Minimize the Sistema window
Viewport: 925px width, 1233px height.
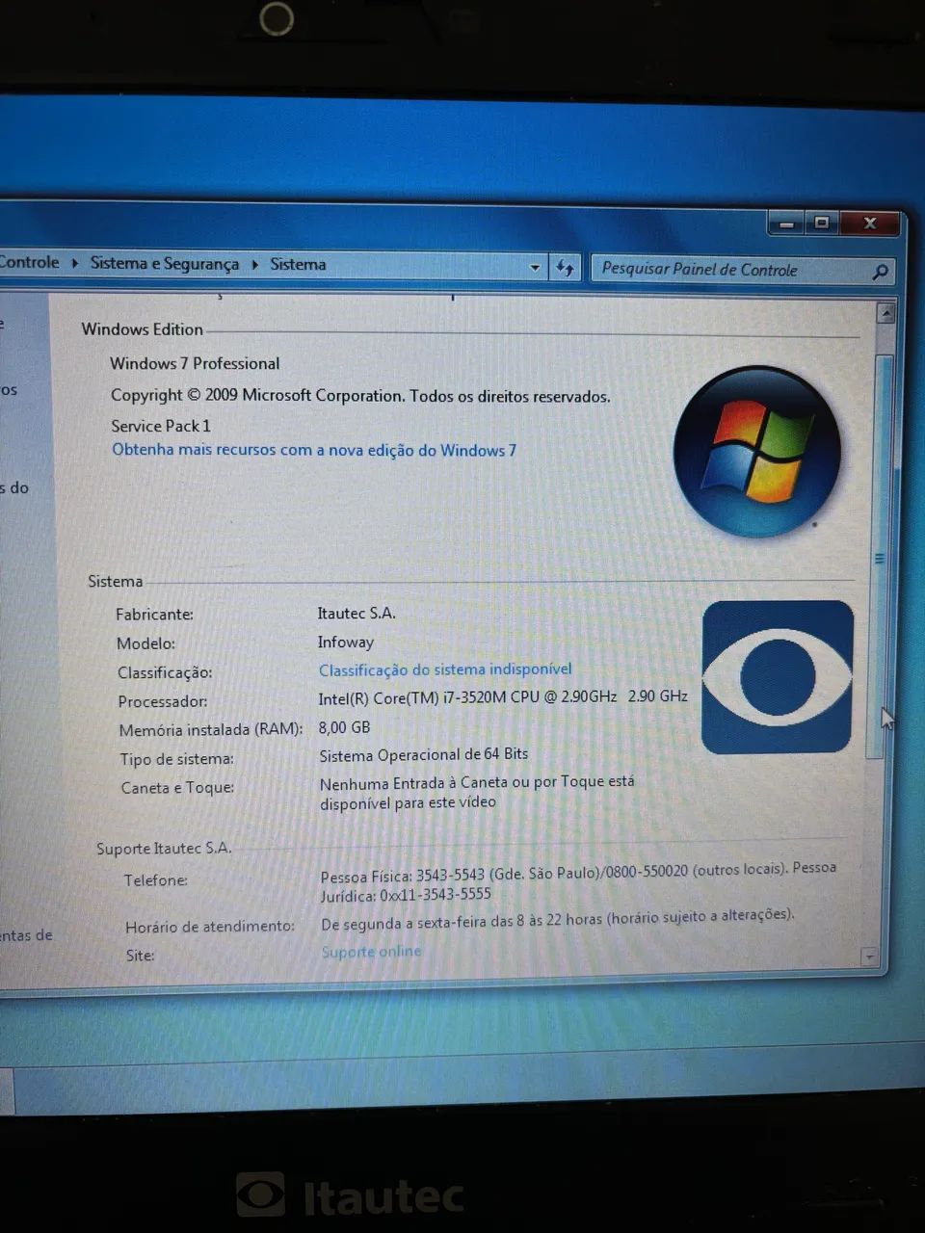pyautogui.click(x=785, y=223)
